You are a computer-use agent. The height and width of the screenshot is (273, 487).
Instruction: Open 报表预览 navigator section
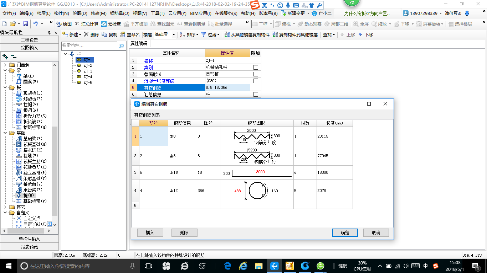pos(29,247)
